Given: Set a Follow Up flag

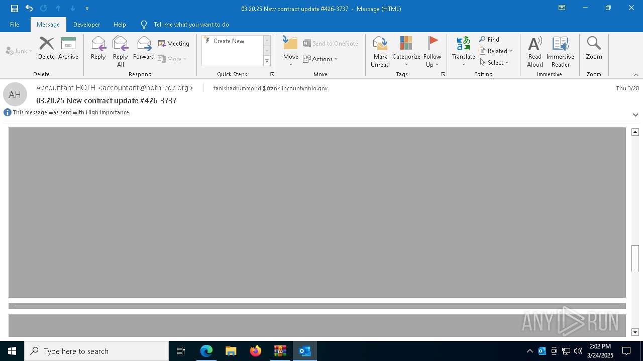Looking at the screenshot, I should [432, 52].
